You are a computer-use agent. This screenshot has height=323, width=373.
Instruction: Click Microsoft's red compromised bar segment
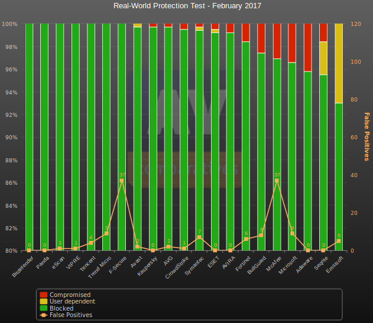[x=292, y=43]
